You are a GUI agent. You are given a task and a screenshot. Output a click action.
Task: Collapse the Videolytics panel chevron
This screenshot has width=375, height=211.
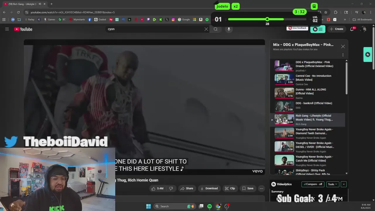344,184
